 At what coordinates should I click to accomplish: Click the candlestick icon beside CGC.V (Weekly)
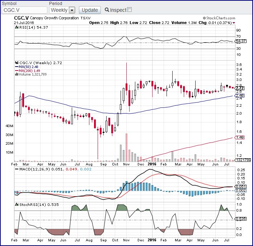(x=17, y=63)
